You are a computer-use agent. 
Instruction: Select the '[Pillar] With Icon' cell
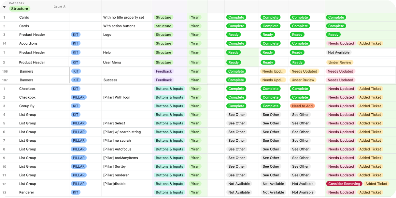pos(127,97)
